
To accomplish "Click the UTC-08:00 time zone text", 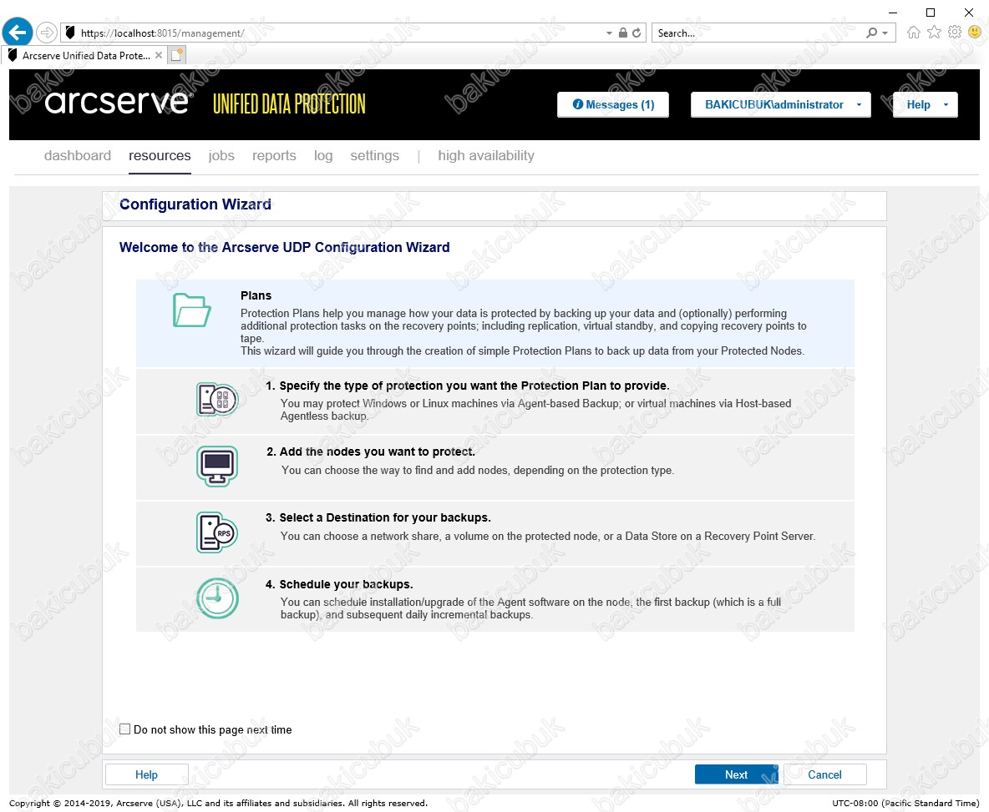I will click(x=905, y=803).
